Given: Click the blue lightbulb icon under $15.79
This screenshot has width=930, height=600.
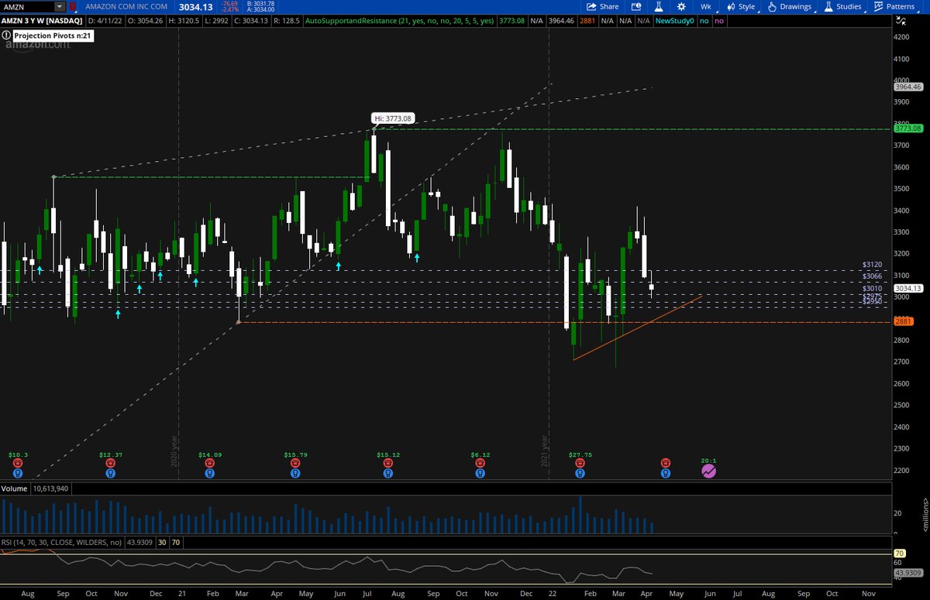Looking at the screenshot, I should tap(295, 472).
